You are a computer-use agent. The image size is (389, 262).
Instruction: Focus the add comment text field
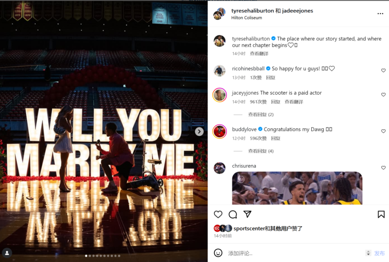point(295,253)
